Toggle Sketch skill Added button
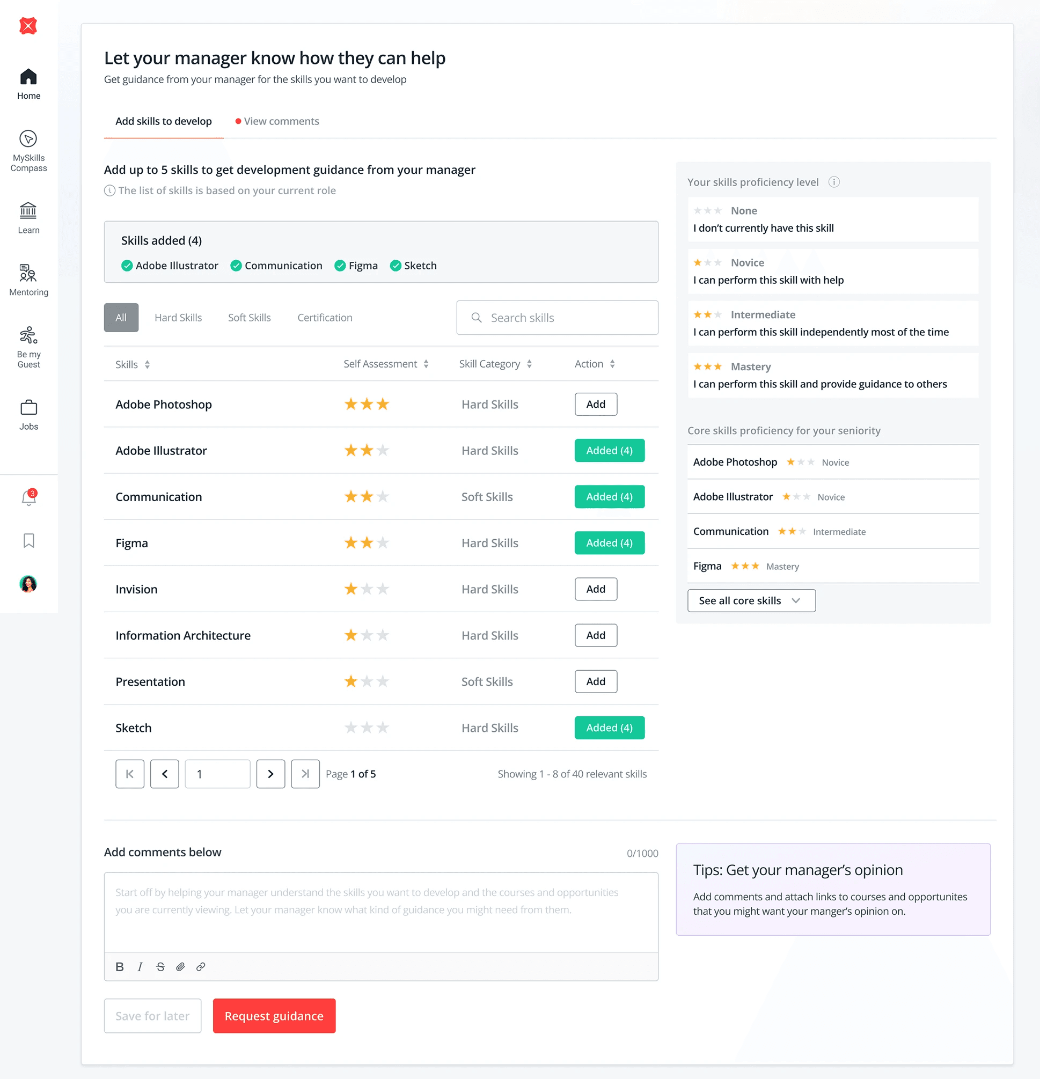Screen dimensions: 1040x1079 tap(609, 728)
